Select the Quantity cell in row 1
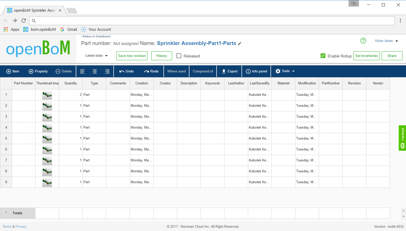The image size is (406, 231). (71, 95)
